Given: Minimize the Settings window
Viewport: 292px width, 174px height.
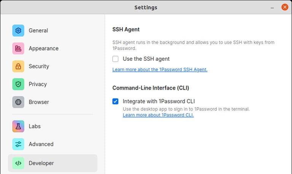Looking at the screenshot, I should pyautogui.click(x=273, y=7).
